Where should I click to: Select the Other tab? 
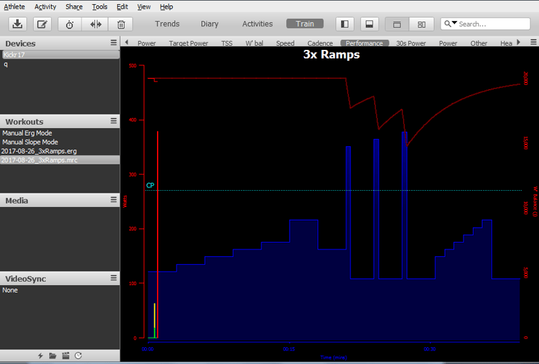pyautogui.click(x=479, y=43)
